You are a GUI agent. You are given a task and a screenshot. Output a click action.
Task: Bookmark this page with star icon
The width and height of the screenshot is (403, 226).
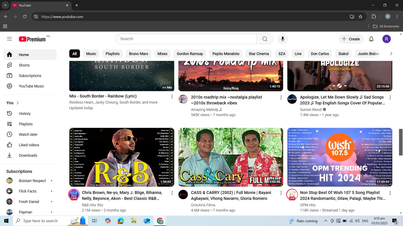[360, 17]
